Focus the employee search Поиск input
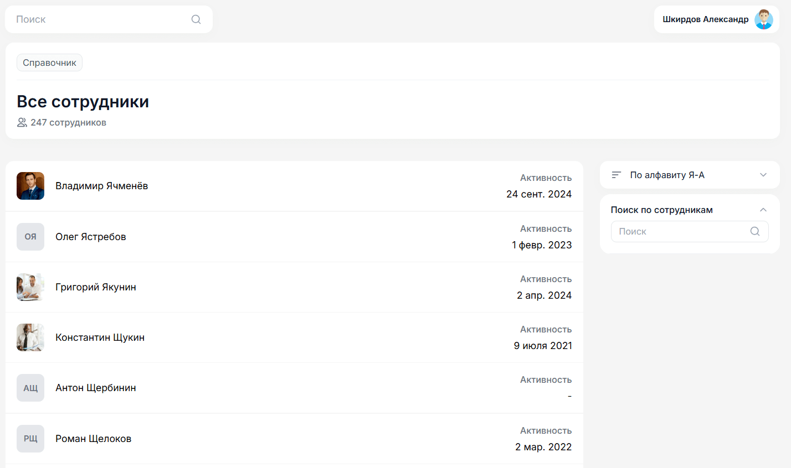Image resolution: width=791 pixels, height=468 pixels. [681, 231]
